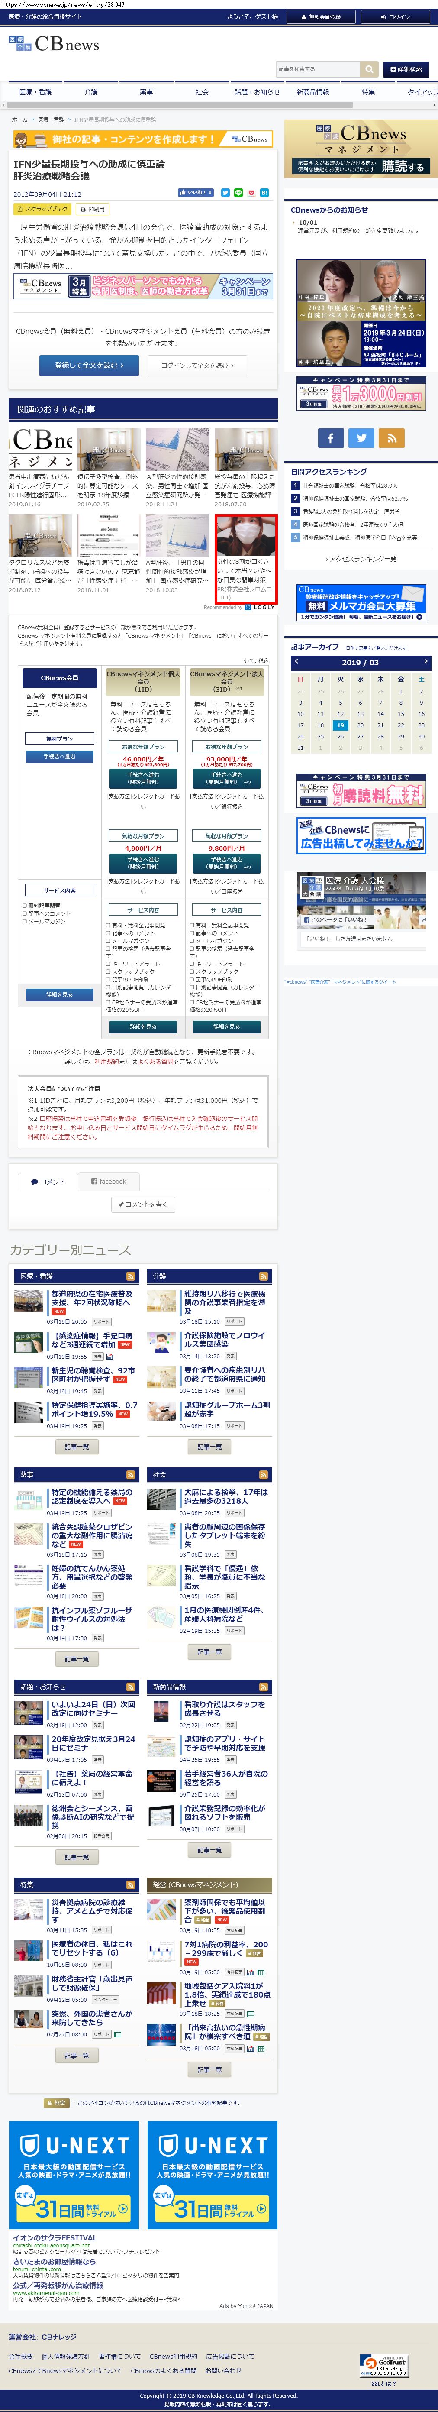Open 介護 navigation menu

coord(91,92)
